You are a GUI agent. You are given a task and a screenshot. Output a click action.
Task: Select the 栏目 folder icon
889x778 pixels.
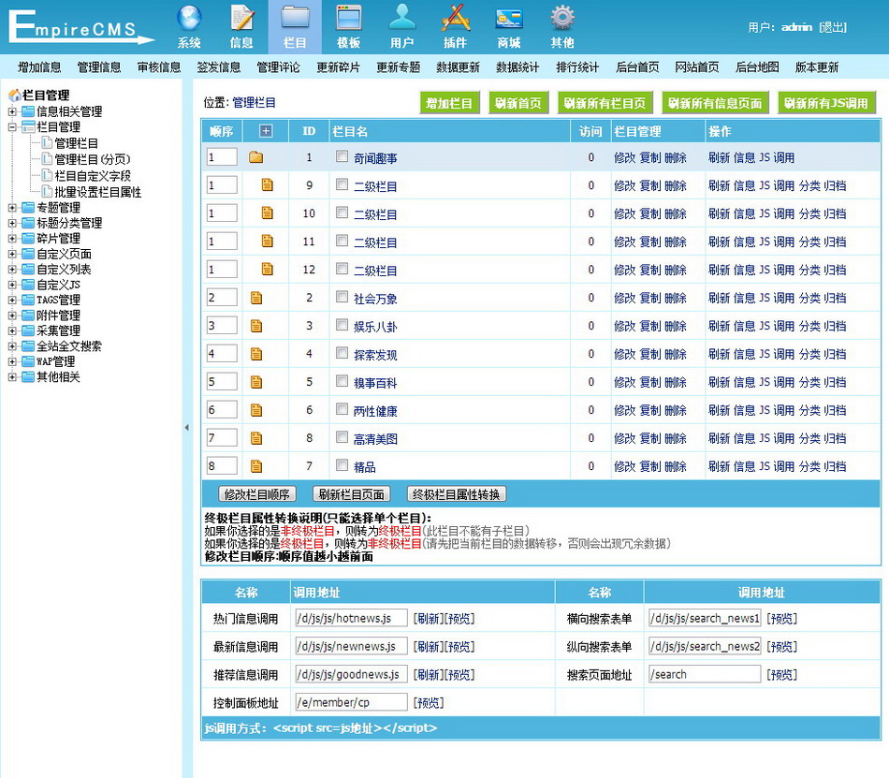coord(295,18)
